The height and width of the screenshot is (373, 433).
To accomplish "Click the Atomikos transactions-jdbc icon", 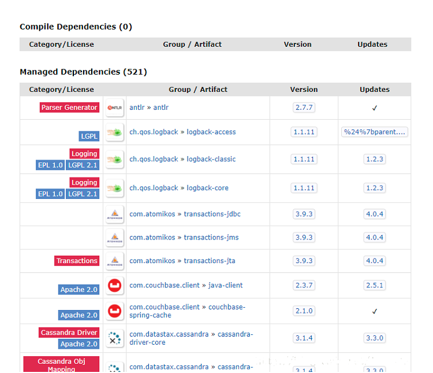I will [115, 214].
